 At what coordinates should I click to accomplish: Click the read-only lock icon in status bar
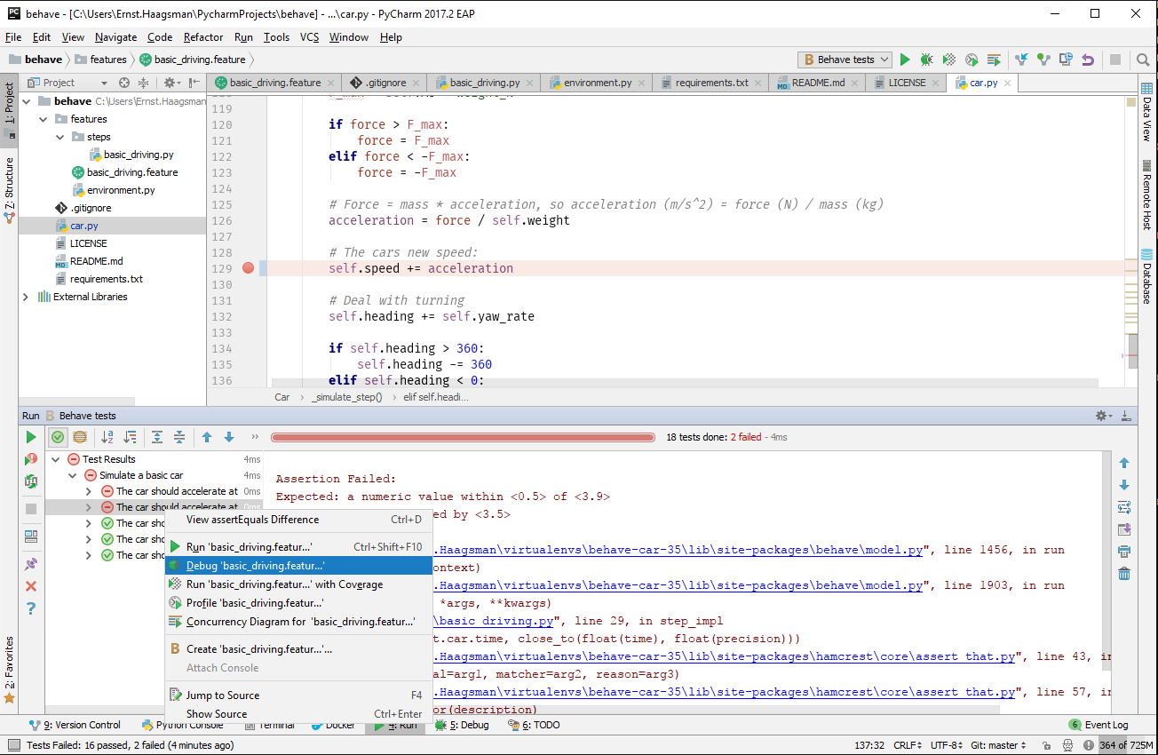[1049, 746]
